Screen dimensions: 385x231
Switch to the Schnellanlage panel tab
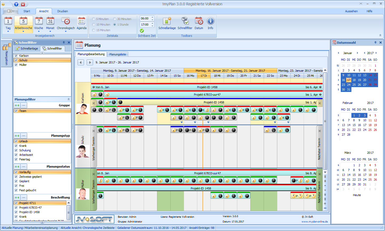(27, 48)
